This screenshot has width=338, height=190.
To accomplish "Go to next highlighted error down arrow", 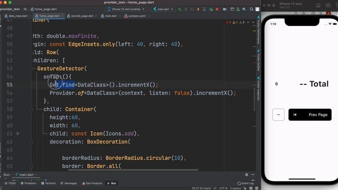I will tap(253, 22).
